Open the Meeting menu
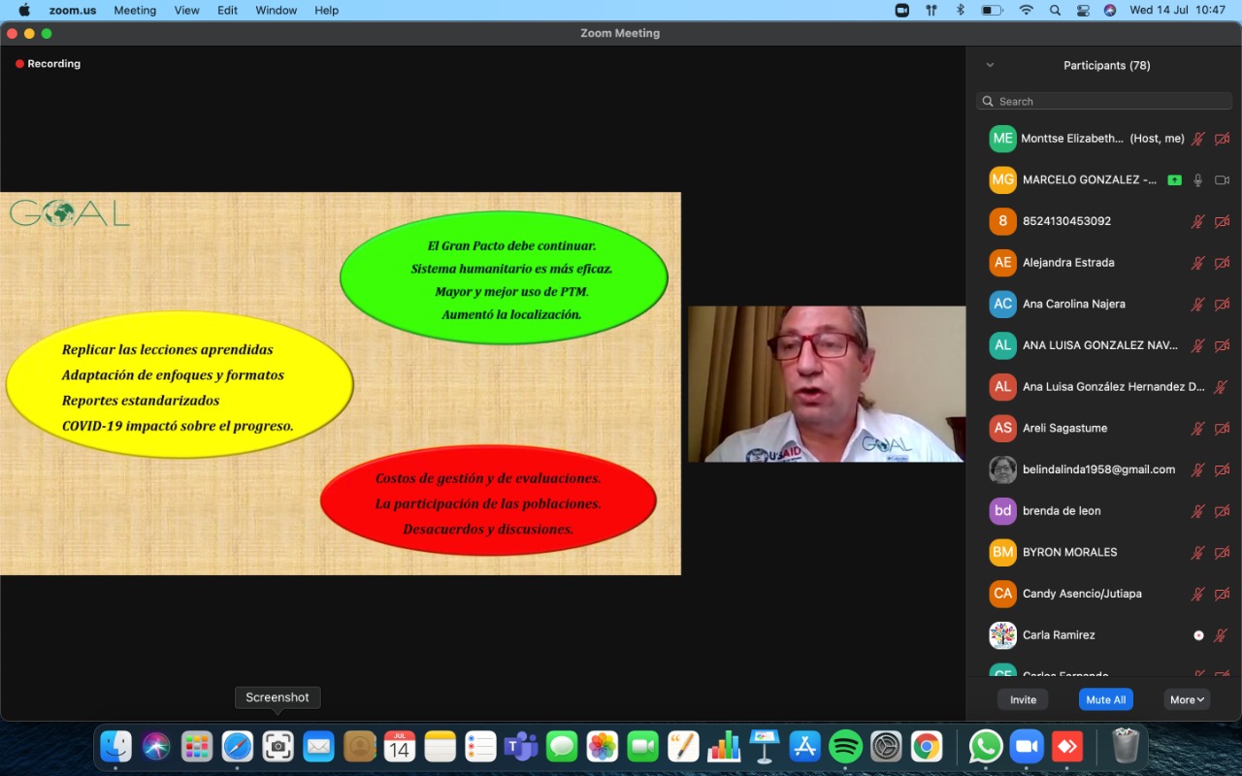The width and height of the screenshot is (1242, 776). (135, 11)
